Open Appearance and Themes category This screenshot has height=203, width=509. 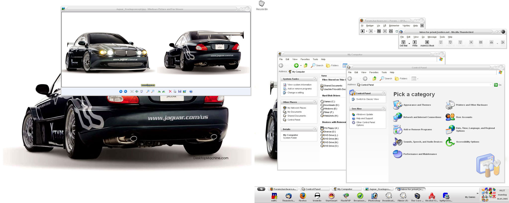tap(412, 105)
